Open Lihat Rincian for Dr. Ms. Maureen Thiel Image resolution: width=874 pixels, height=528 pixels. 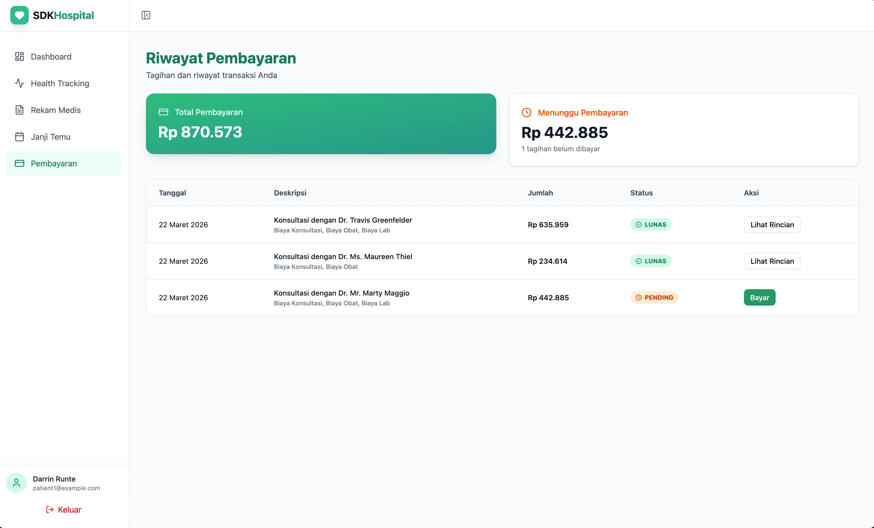click(772, 261)
